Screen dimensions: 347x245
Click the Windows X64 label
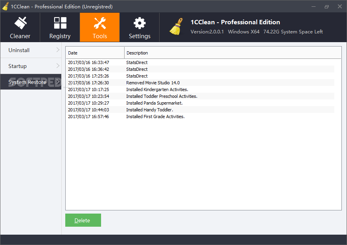[x=244, y=32]
